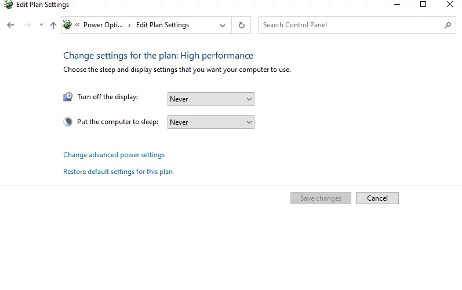Click the sleep moon icon
Viewport: 462px width, 290px height.
[x=68, y=122]
